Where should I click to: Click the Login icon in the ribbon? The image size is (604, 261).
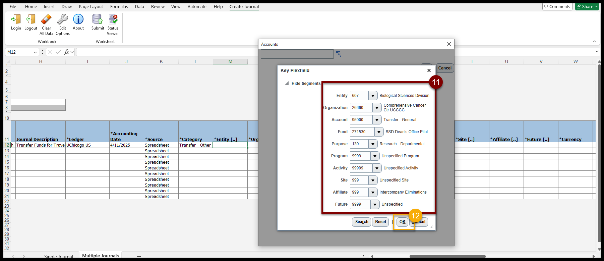click(16, 20)
